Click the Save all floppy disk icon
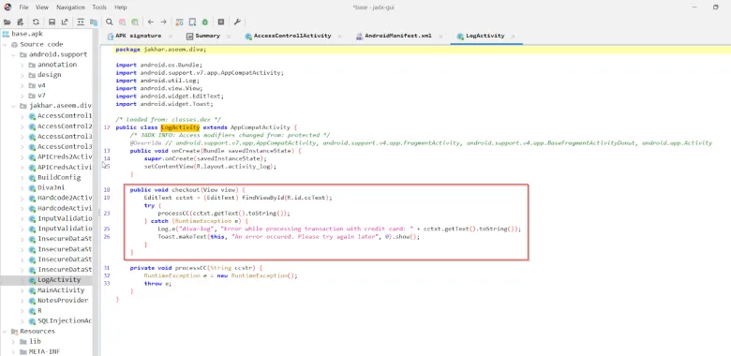Viewport: 731px width, 356px height. pos(52,22)
